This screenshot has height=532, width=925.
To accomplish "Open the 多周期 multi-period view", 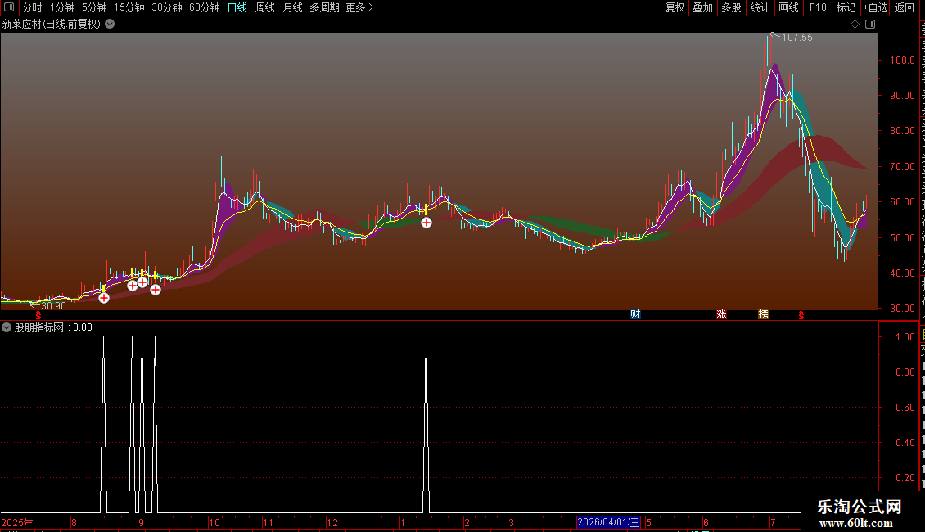I will click(x=324, y=7).
